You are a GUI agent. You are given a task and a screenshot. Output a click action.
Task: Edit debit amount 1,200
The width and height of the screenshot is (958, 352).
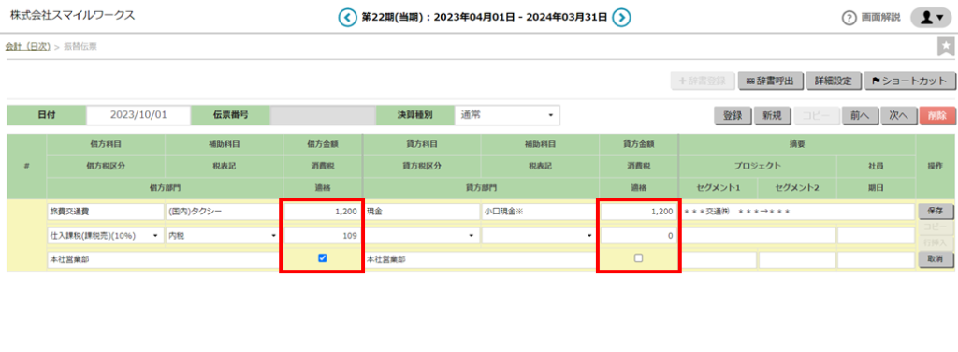[322, 212]
